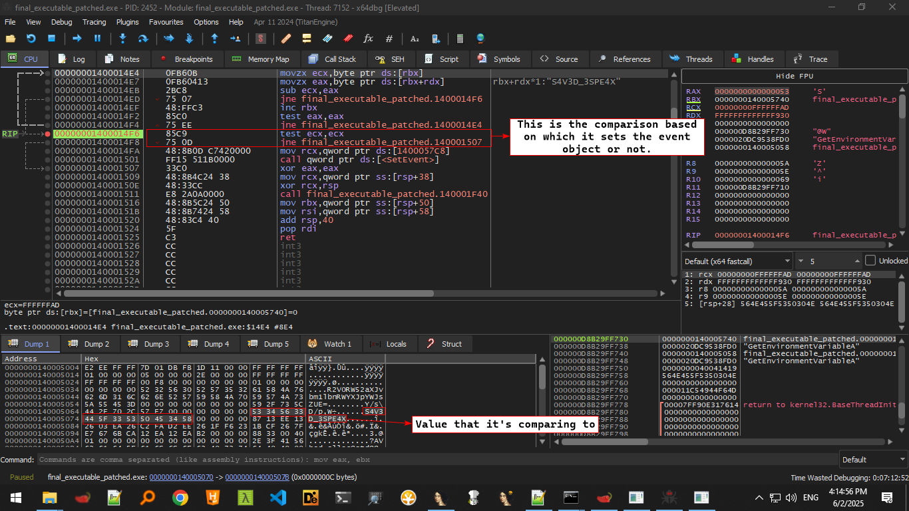Click the Restart debugging toolbar icon
Viewport: 909px width, 511px height.
pos(31,39)
